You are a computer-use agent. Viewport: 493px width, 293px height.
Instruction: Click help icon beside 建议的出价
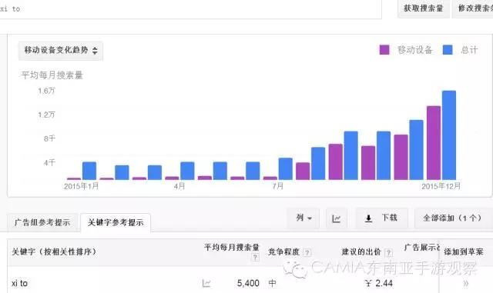coord(388,252)
